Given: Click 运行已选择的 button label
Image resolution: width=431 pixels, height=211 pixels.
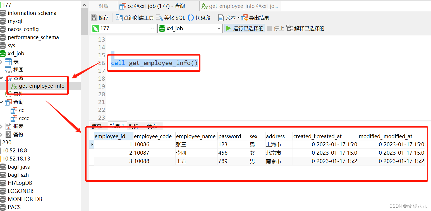Looking at the screenshot, I should click(x=248, y=28).
